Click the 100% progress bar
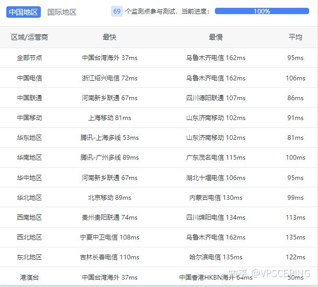318x287 pixels. click(x=262, y=11)
